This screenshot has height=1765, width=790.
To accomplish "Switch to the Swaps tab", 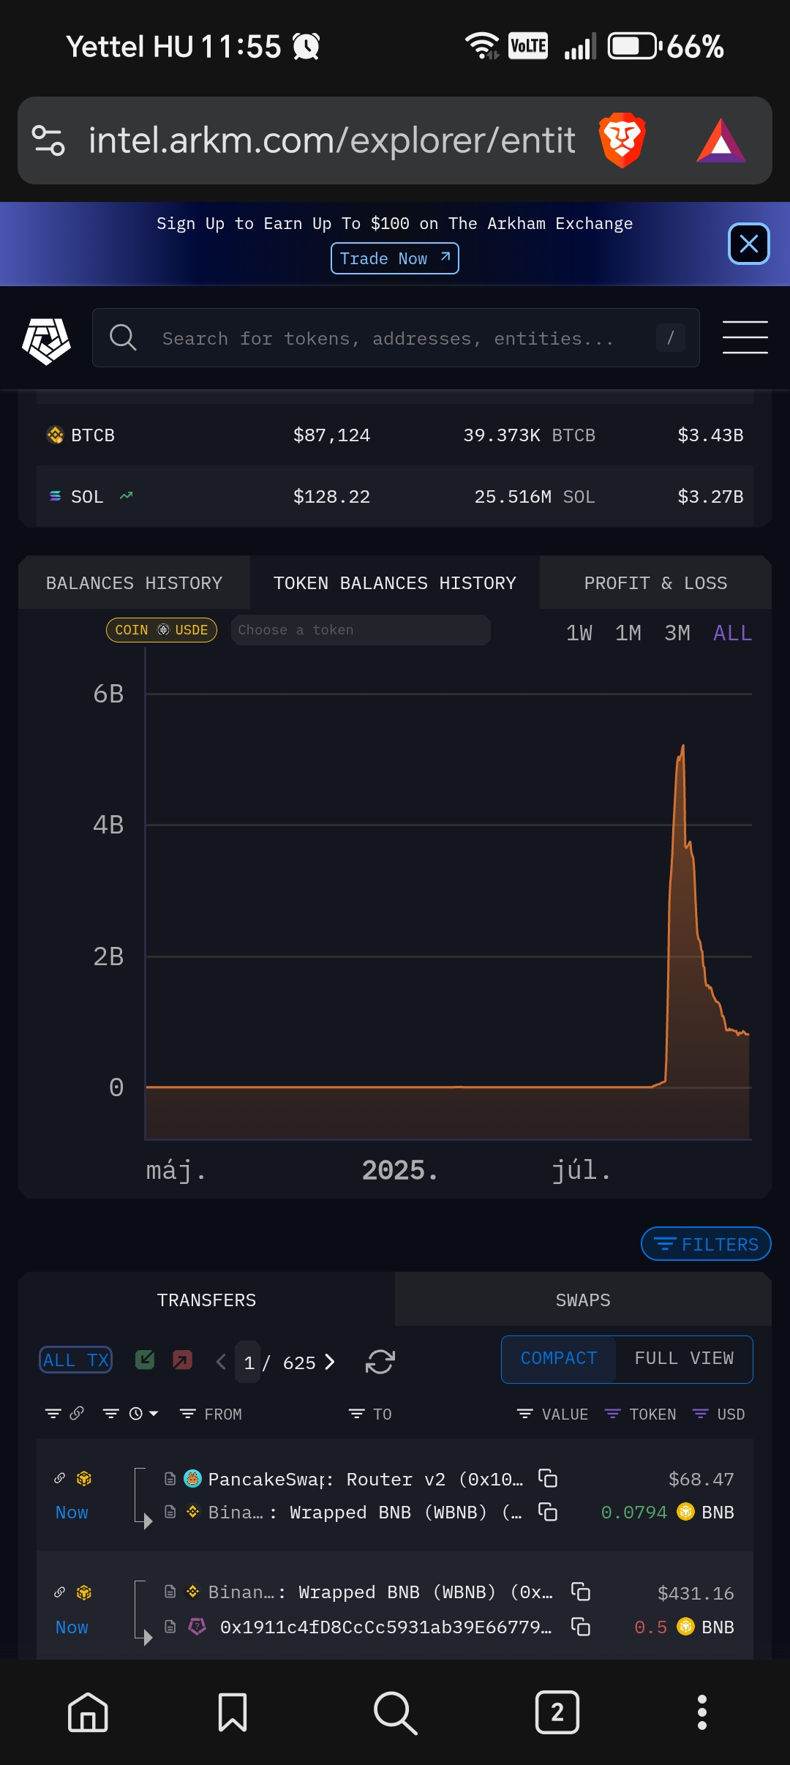I will (x=583, y=1300).
